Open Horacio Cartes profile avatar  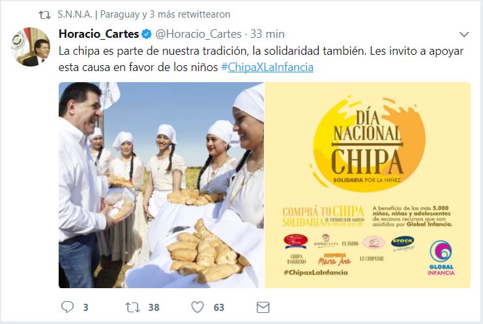click(31, 47)
